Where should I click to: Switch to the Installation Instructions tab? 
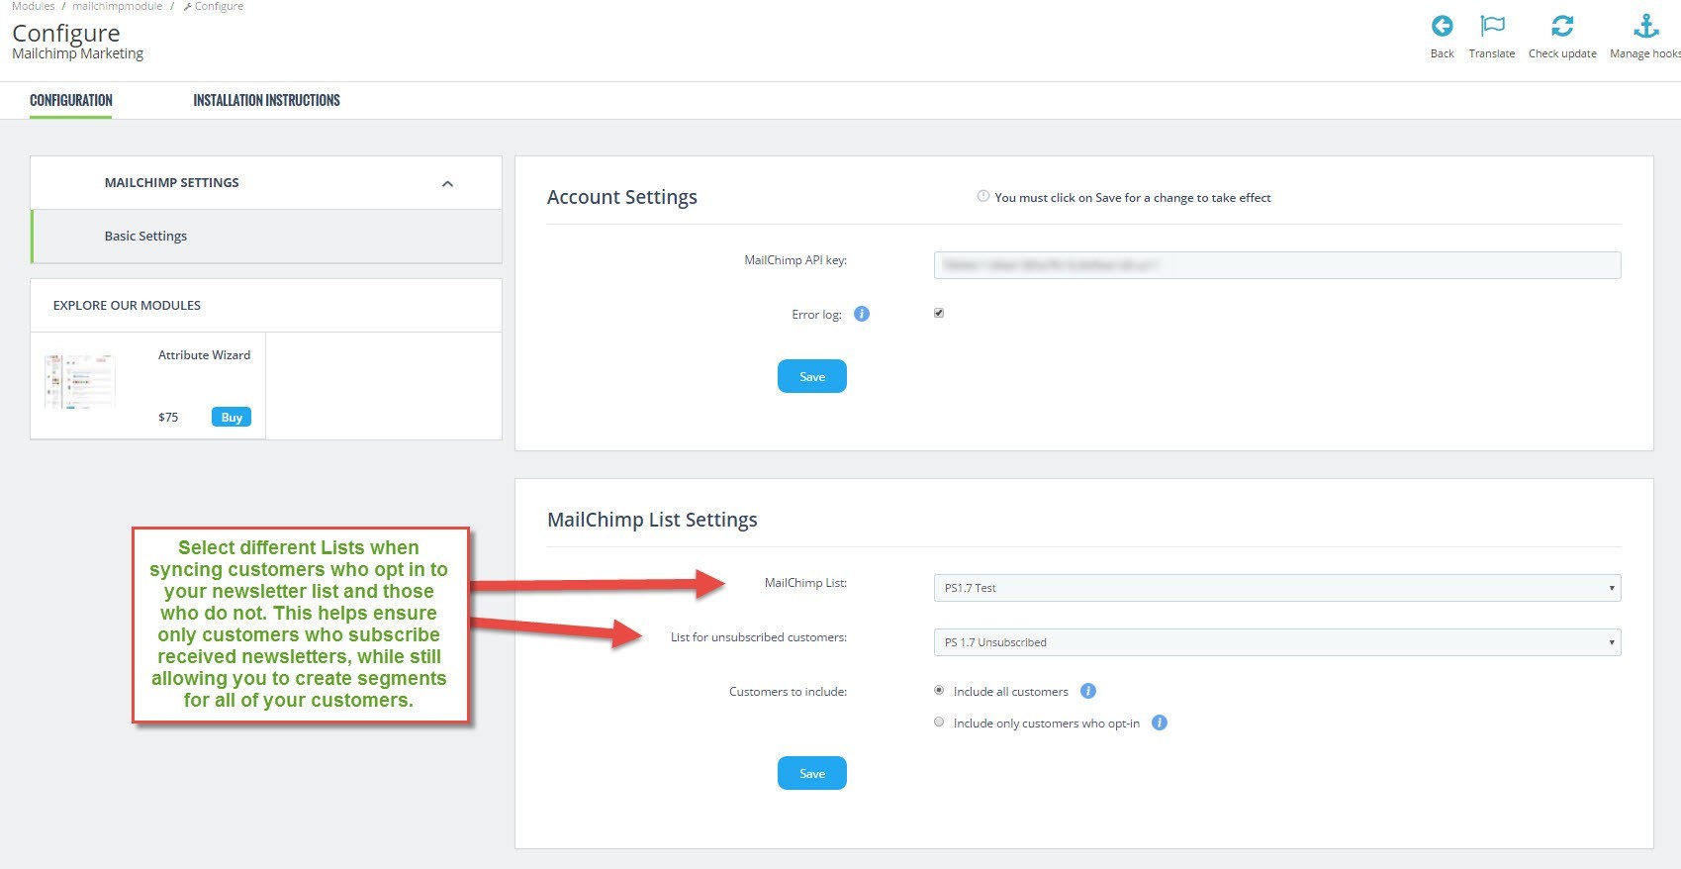266,100
